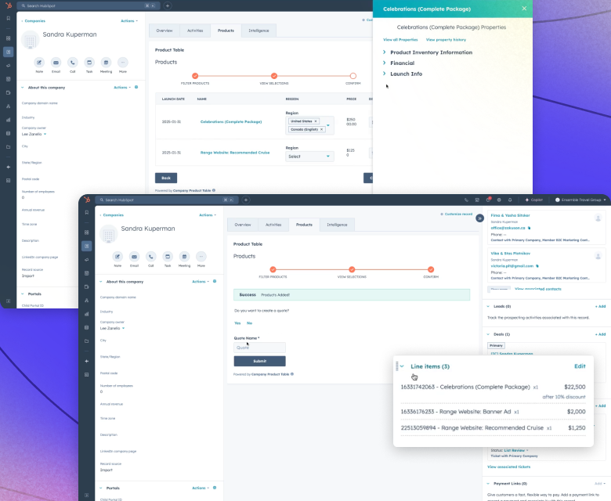This screenshot has height=501, width=611.
Task: Click the HubSpot sprocket logo in lower window
Action: tap(87, 200)
